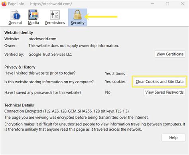Viewport: 189px width, 155px height.
Task: Maximize the Page Info window
Action: (167, 4)
